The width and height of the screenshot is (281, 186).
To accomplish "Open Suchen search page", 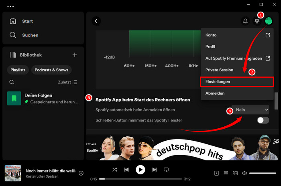I will tap(30, 35).
